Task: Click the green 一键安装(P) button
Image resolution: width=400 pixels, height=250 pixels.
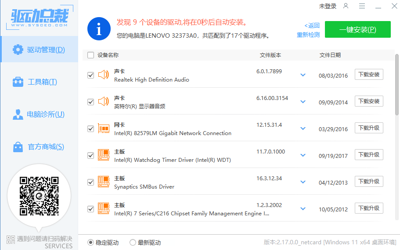Action: click(x=358, y=29)
